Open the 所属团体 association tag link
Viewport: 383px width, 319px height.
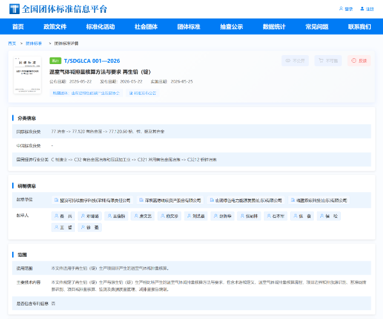tap(86, 93)
